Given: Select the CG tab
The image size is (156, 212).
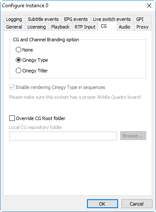Looking at the screenshot, I should coord(107,26).
